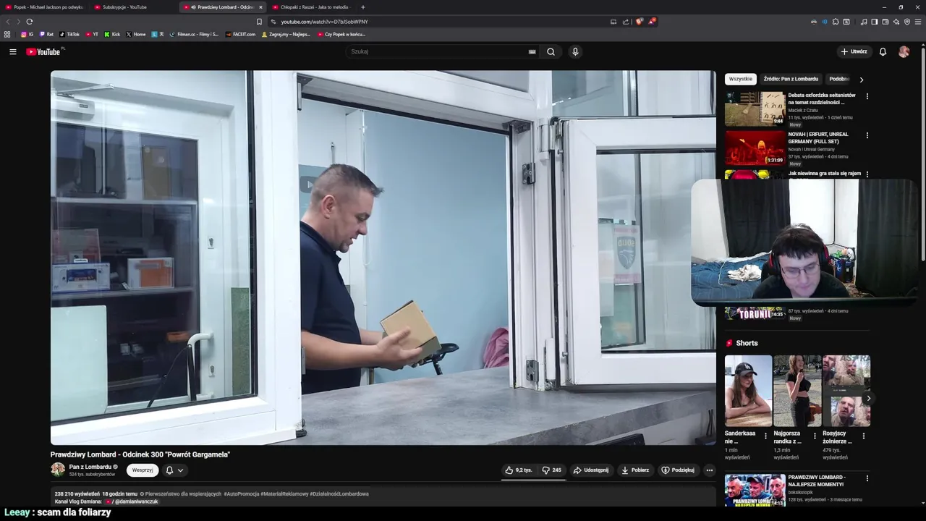Open the VPN shield icon in toolbar
Screen dimensions: 926x521
click(x=907, y=22)
